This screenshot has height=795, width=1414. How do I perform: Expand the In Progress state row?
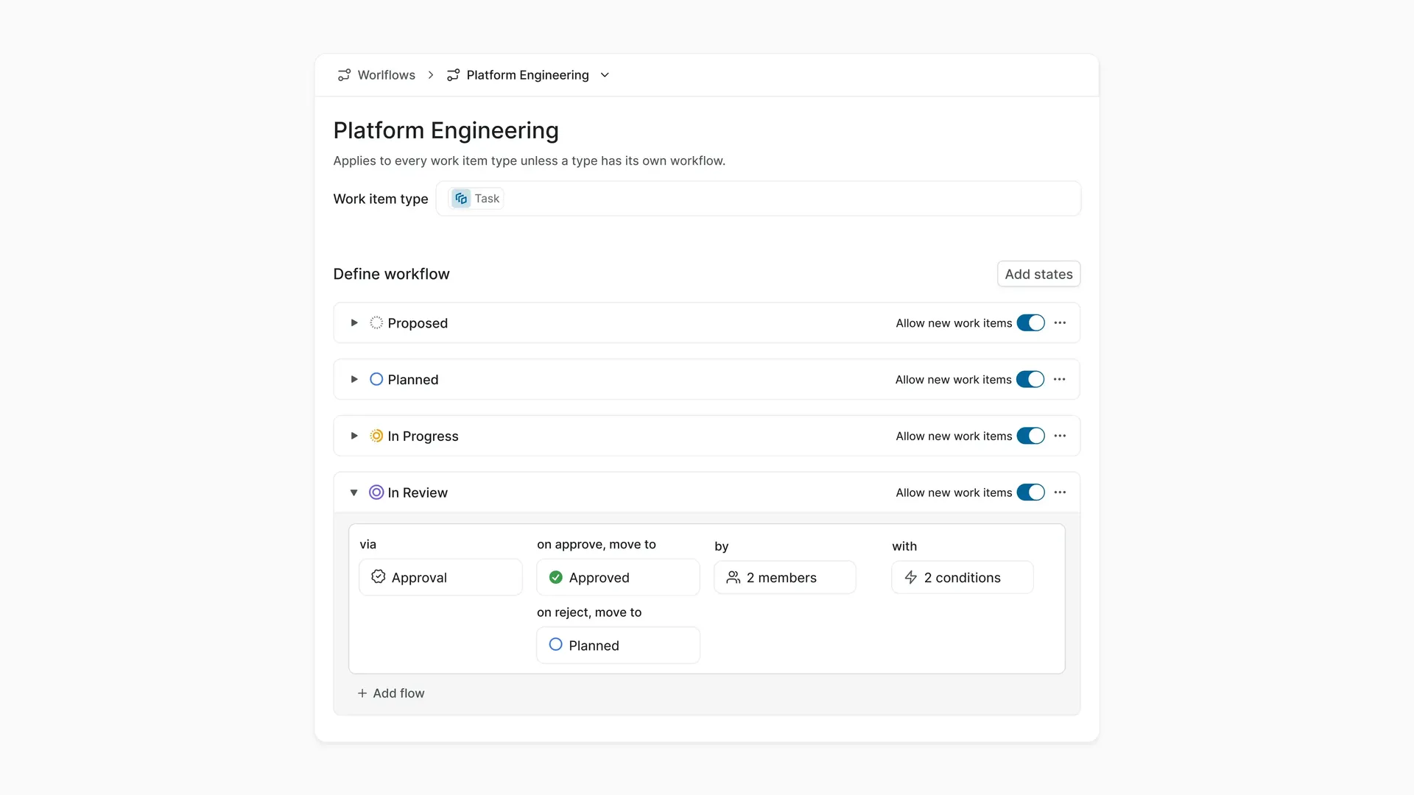tap(354, 436)
